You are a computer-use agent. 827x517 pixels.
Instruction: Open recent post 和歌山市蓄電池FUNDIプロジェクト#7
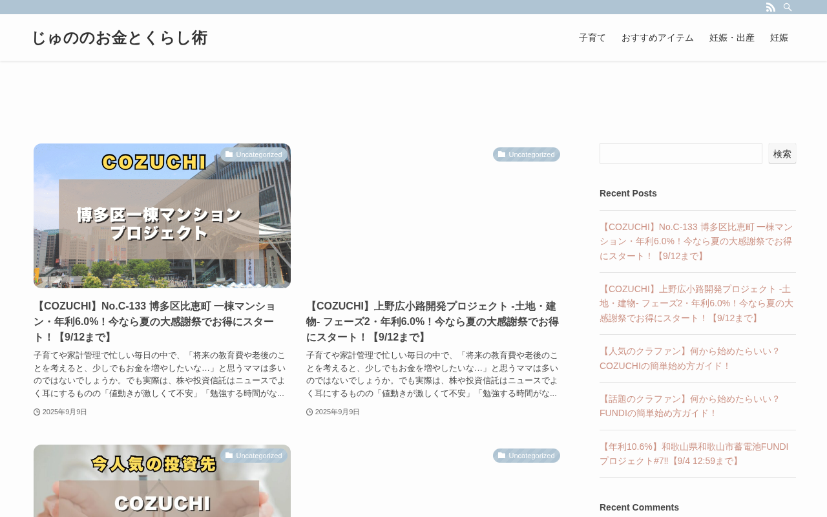pyautogui.click(x=694, y=454)
